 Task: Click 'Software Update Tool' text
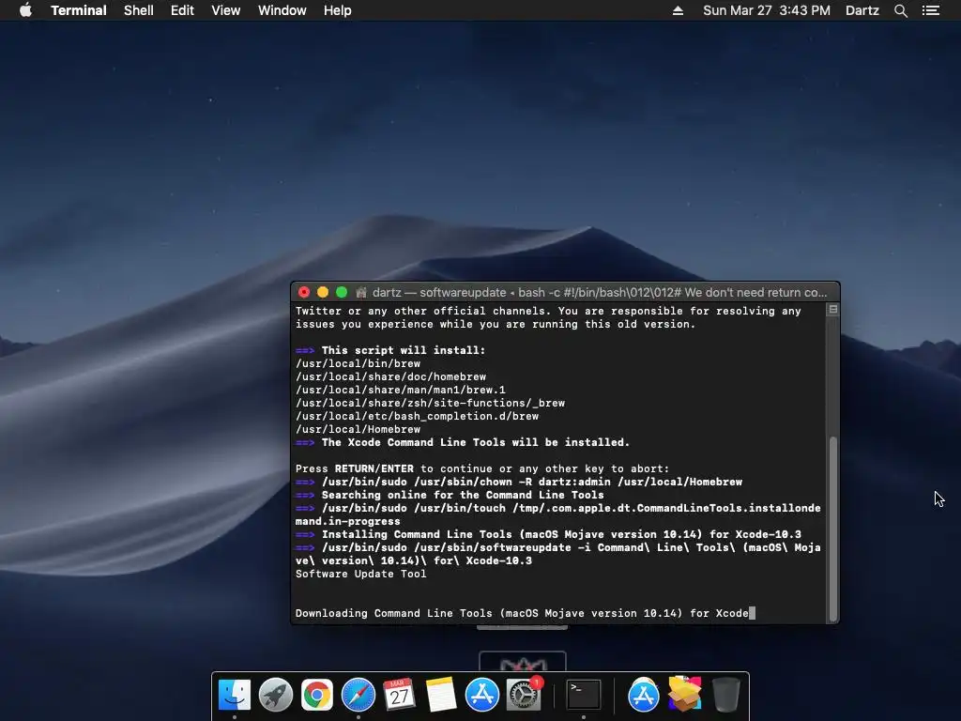(361, 574)
